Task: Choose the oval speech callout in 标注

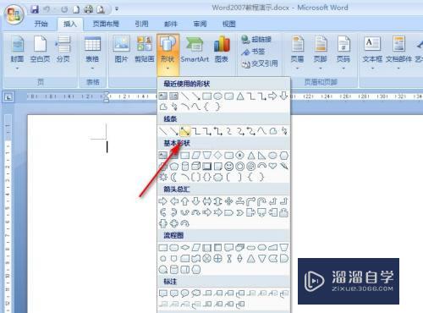Action: 184,294
